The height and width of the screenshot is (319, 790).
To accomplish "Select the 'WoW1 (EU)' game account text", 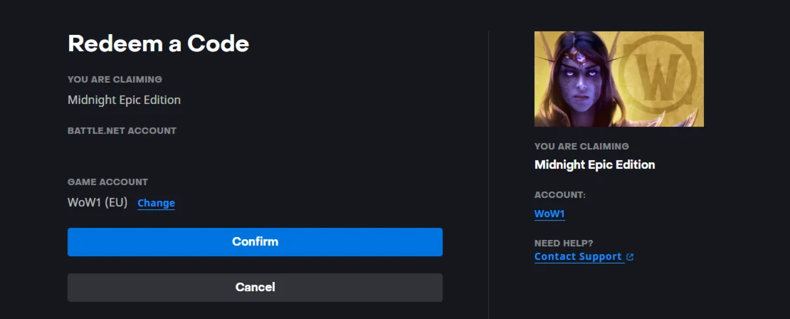I will pos(98,202).
